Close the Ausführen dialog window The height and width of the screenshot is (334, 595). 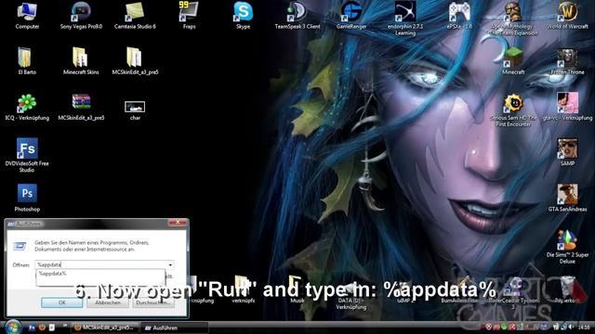coord(178,223)
